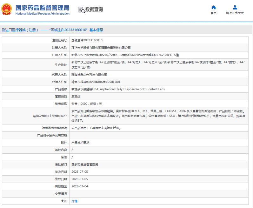Select the 附件 row label
Image resolution: width=253 pixels, height=208 pixels.
(64, 143)
